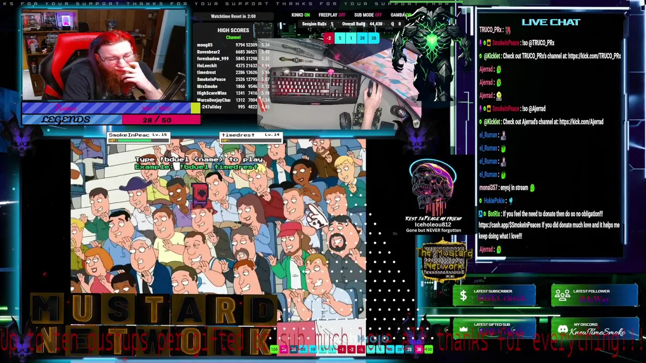
Task: Click the green emote after 'enyoj in stream'
Action: [x=532, y=188]
